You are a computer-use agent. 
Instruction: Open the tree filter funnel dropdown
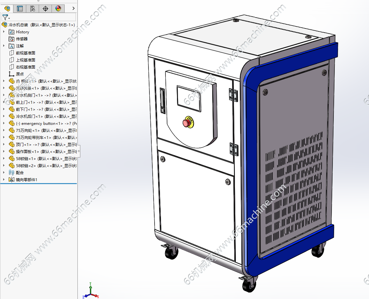point(6,17)
